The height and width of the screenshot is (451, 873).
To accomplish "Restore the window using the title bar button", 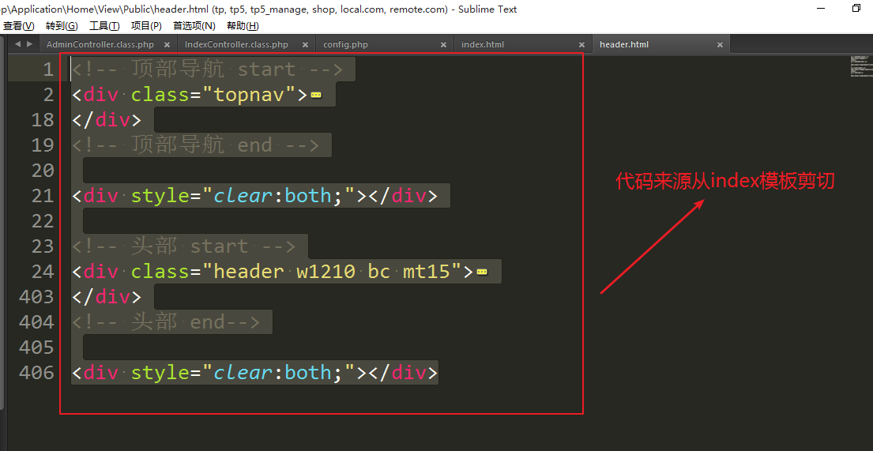I will pyautogui.click(x=856, y=9).
